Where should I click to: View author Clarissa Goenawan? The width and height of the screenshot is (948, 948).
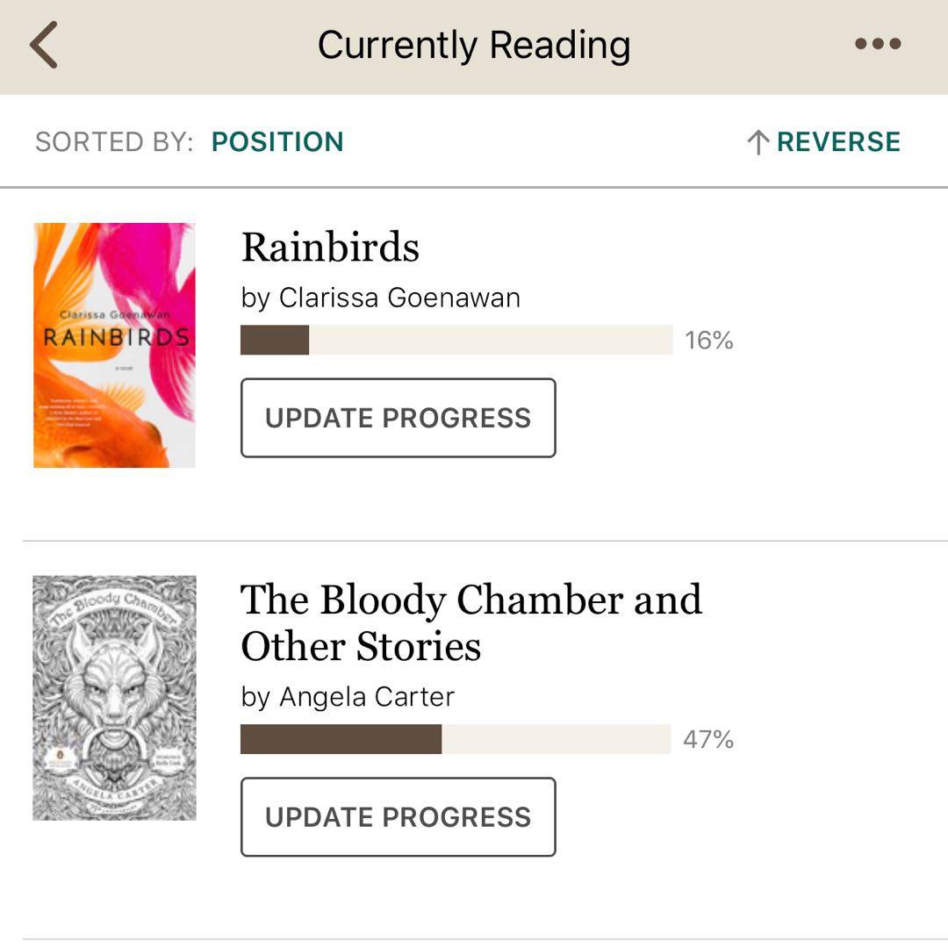click(x=381, y=298)
